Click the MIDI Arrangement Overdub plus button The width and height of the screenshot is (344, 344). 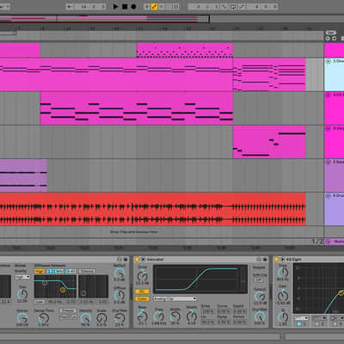click(x=147, y=6)
